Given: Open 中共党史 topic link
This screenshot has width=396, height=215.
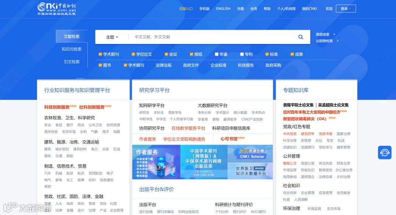Looking at the screenshot, I should 290,134.
